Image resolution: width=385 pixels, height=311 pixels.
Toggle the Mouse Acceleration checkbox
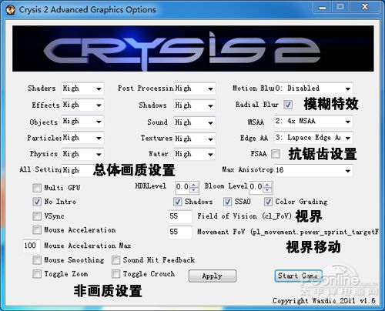tap(37, 230)
